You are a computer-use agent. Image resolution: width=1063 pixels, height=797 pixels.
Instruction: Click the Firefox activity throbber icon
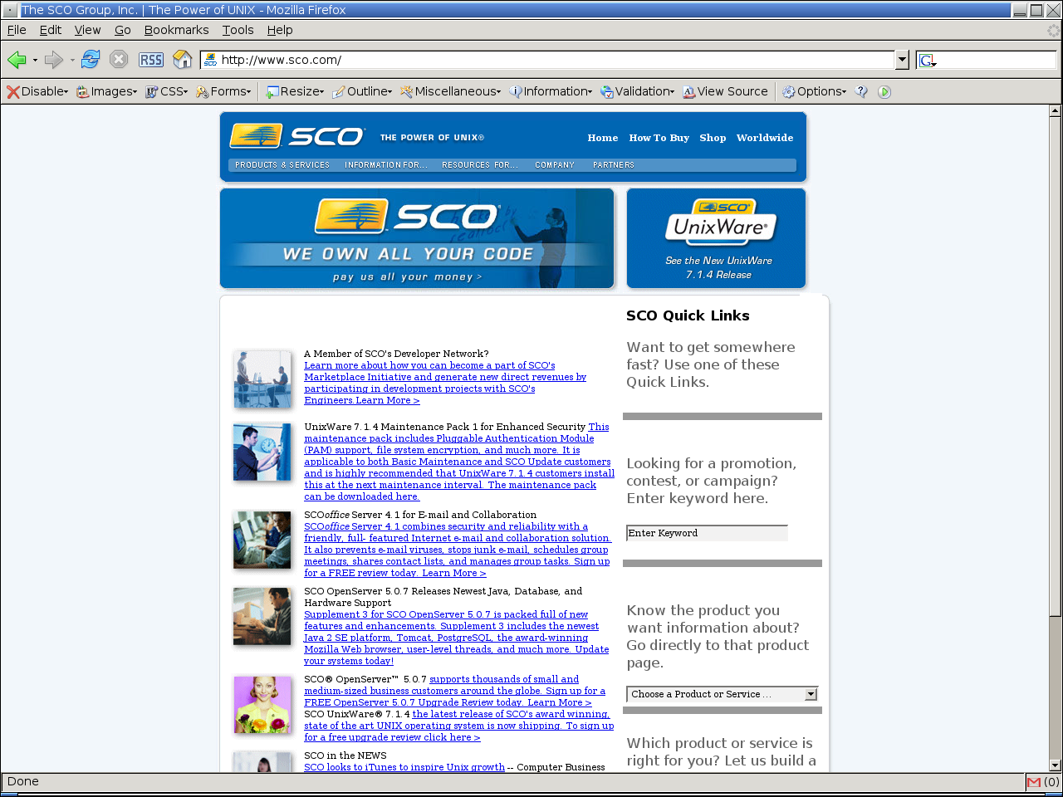coord(1054,30)
